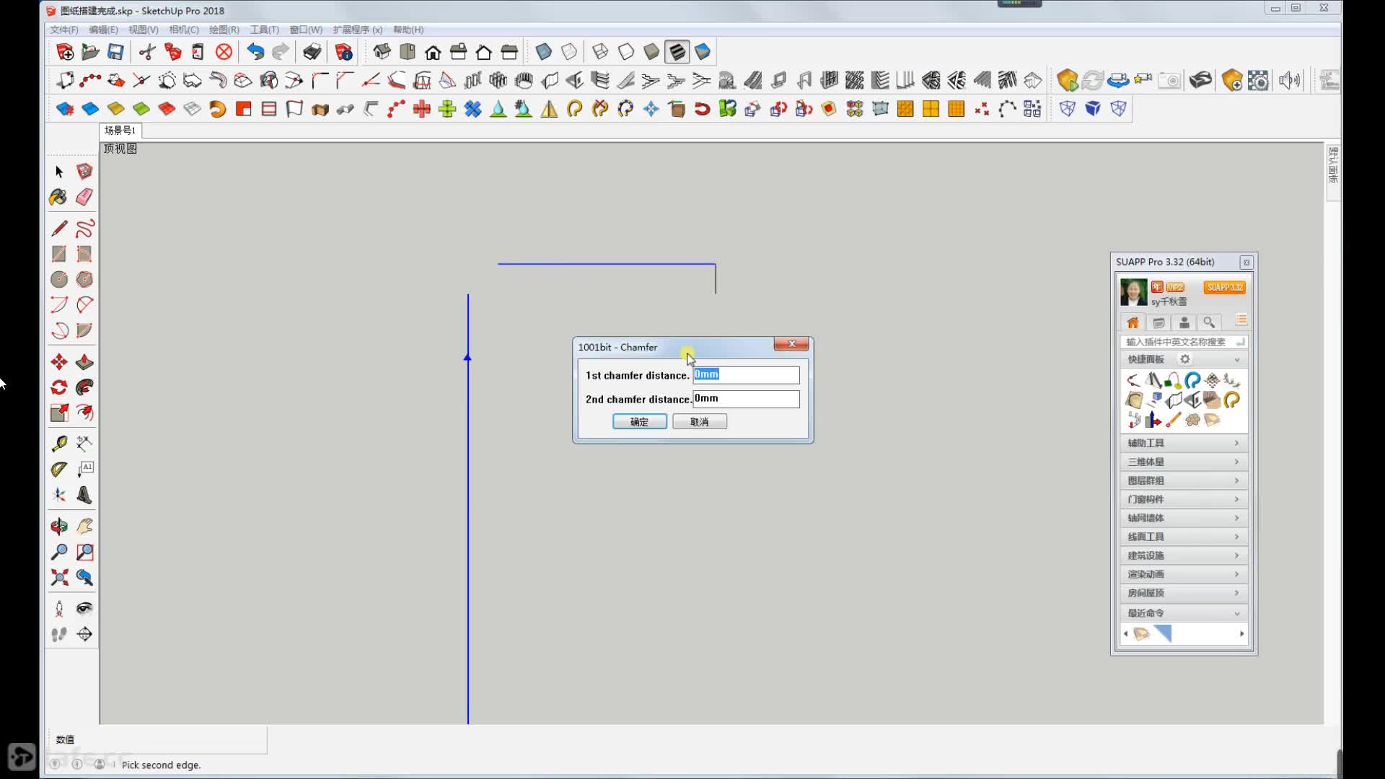
Task: Activate the 3D Text tool
Action: point(84,495)
